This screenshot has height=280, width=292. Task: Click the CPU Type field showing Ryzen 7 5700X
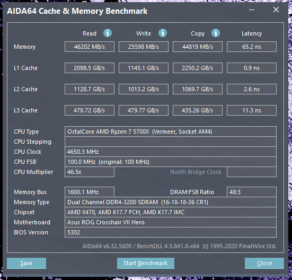(171, 132)
